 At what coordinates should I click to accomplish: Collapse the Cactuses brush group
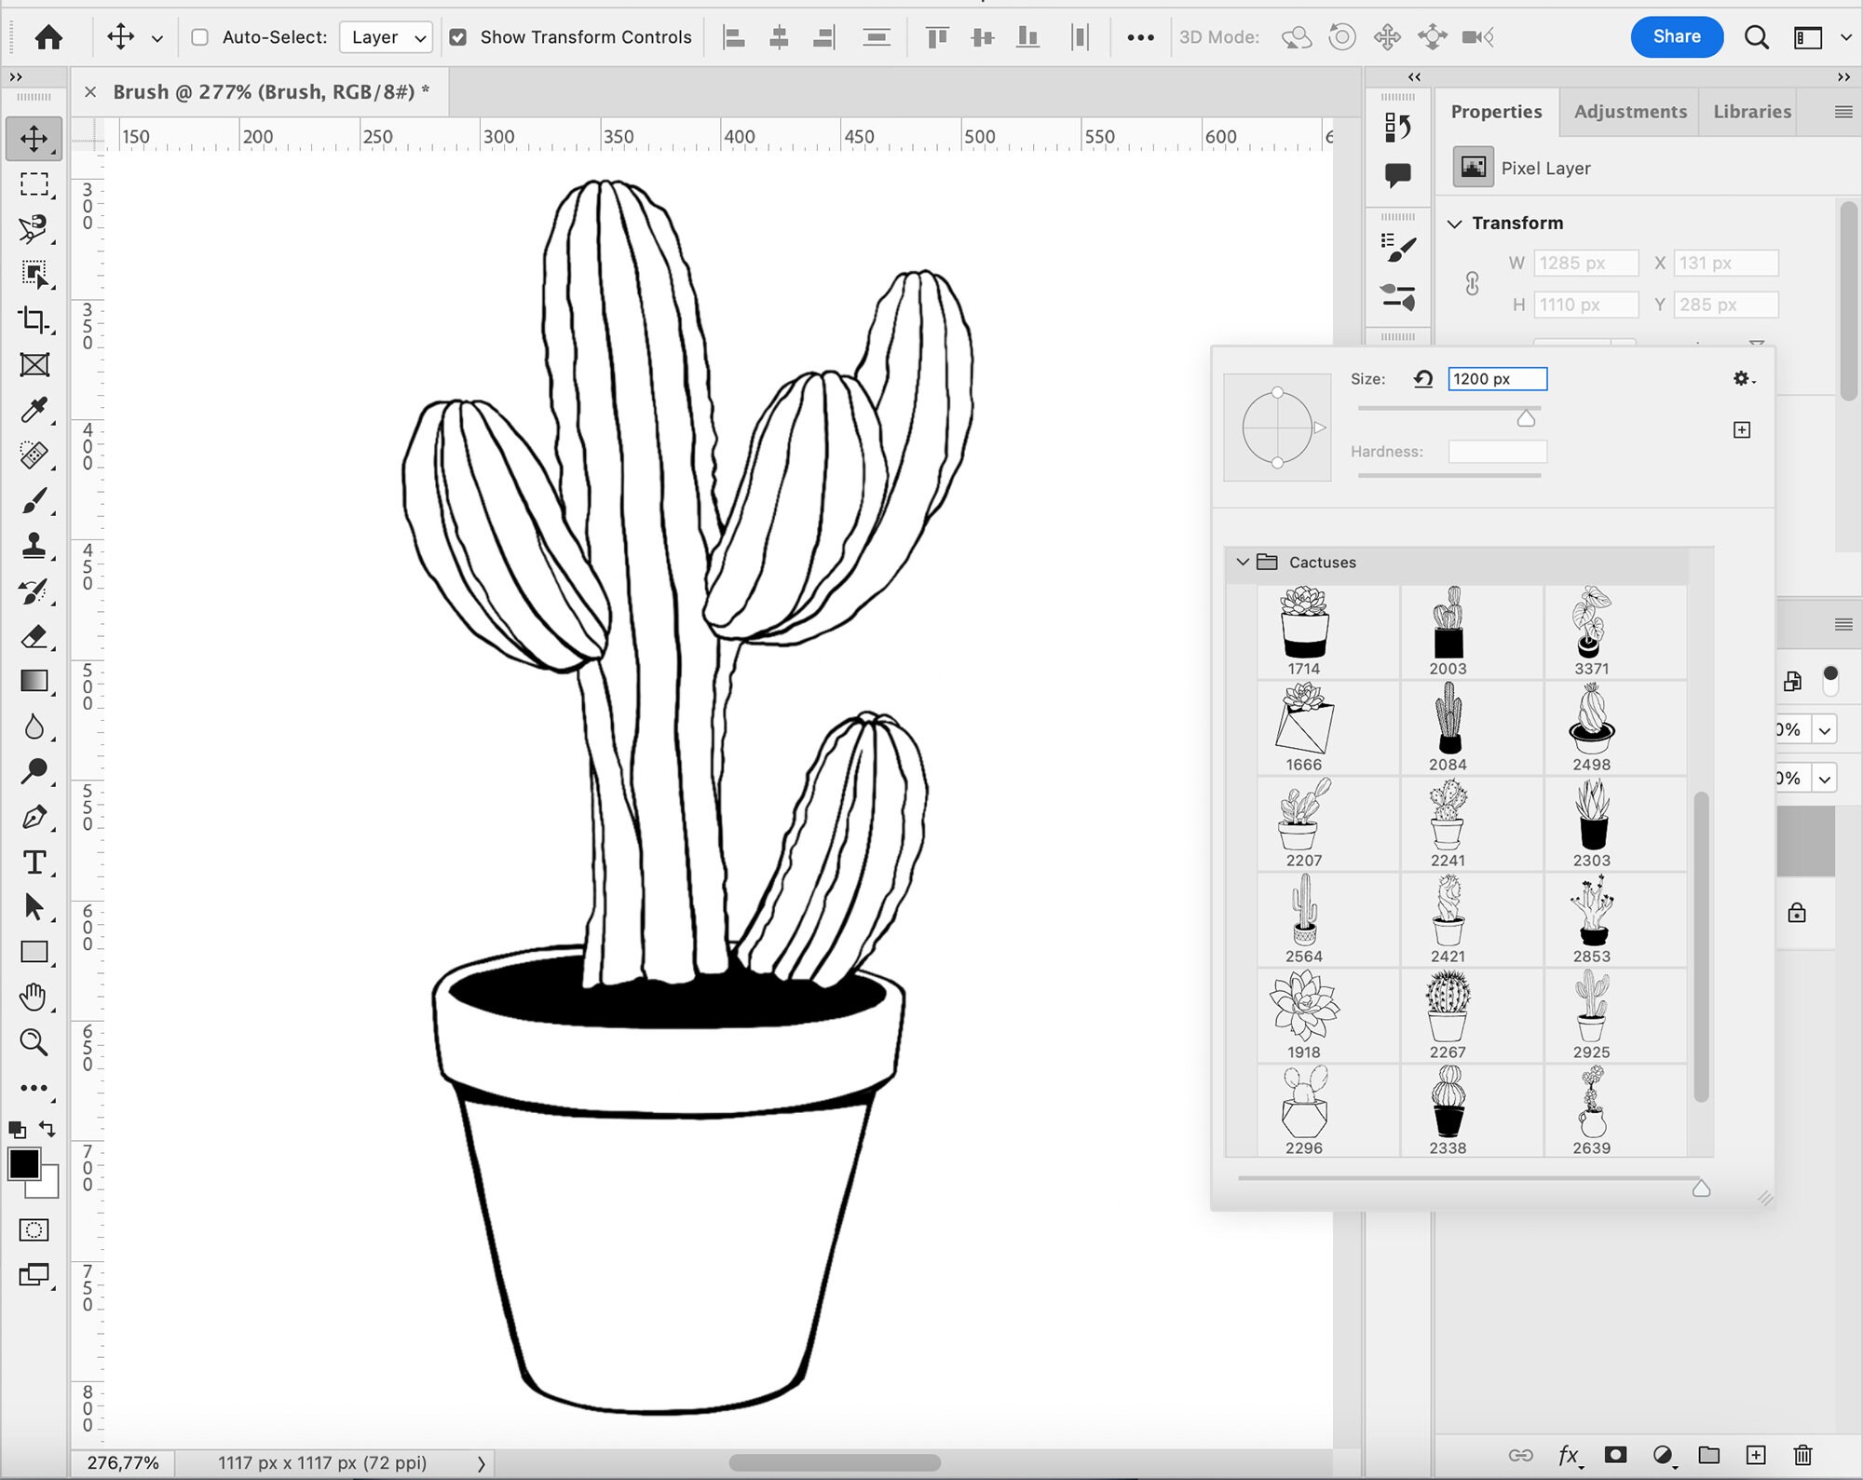(x=1243, y=562)
